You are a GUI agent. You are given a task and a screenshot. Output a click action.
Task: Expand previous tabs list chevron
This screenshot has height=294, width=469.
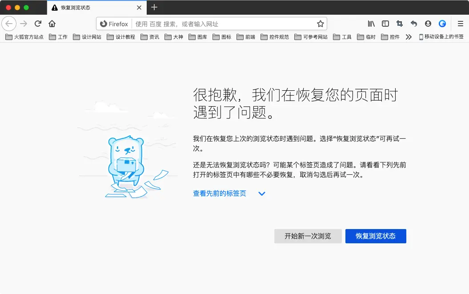click(262, 194)
